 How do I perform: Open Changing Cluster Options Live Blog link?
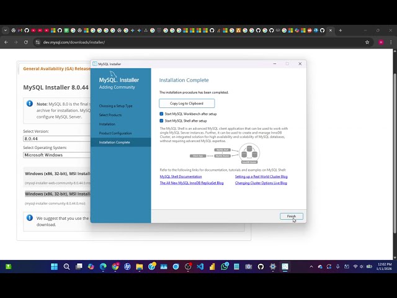coord(261,183)
